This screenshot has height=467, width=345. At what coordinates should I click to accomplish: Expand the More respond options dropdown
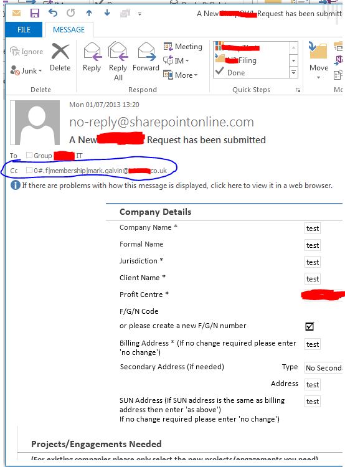point(181,75)
